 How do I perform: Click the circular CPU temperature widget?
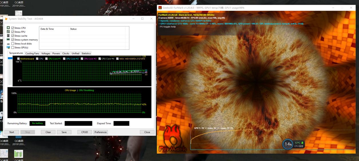click(287, 144)
